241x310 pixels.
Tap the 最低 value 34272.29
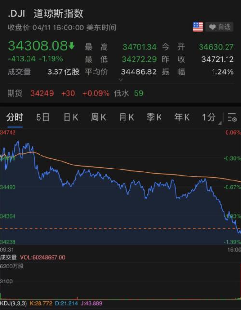(x=139, y=59)
